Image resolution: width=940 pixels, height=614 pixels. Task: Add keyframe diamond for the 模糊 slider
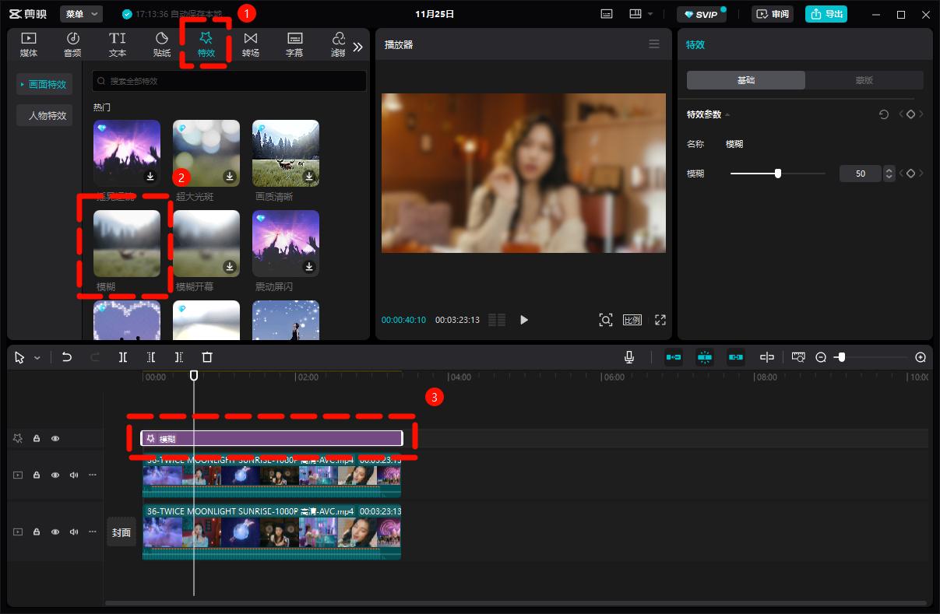coord(910,174)
